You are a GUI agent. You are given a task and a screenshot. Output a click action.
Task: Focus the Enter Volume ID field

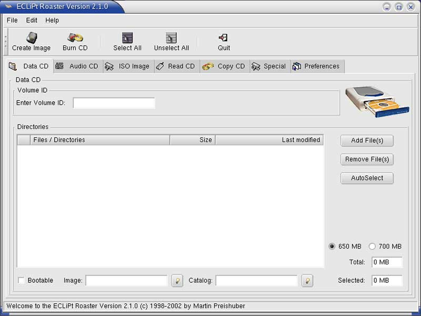pos(114,103)
